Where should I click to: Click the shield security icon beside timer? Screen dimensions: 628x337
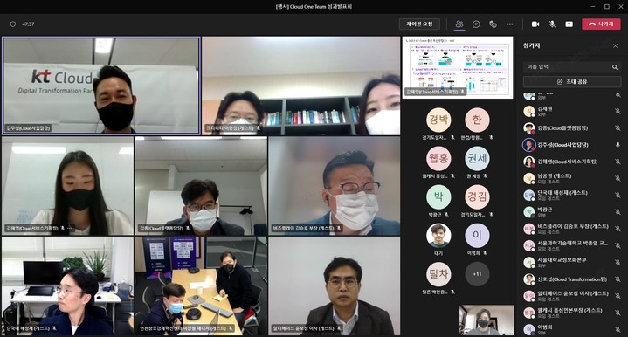coord(13,24)
